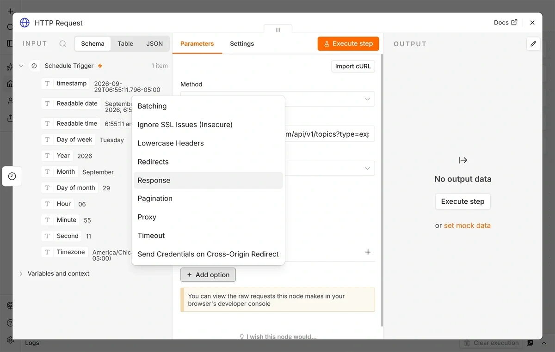
Task: Switch input view to JSON
Action: [x=154, y=44]
